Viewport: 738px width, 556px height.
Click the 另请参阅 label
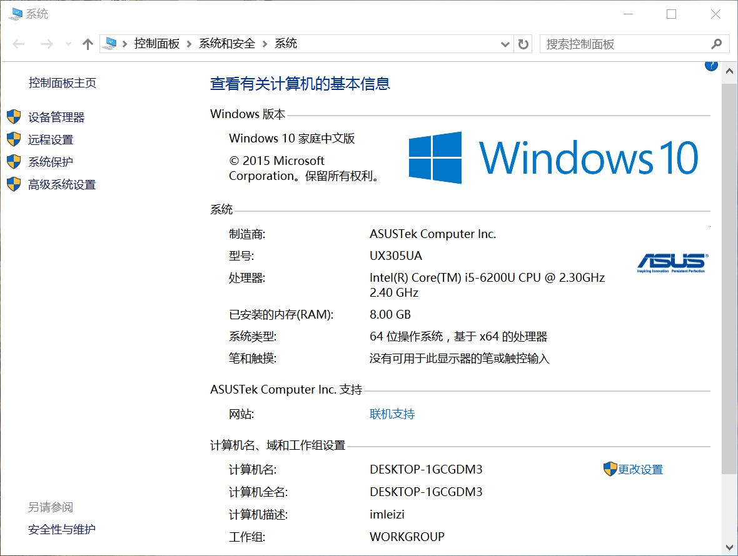(x=51, y=507)
